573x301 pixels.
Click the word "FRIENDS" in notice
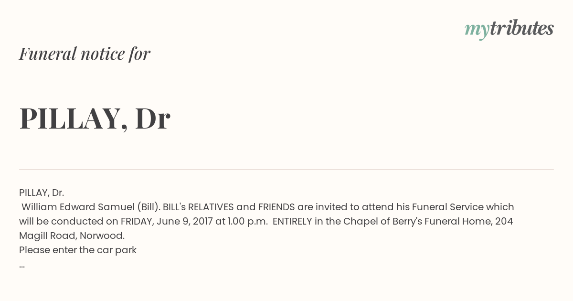tap(276, 207)
